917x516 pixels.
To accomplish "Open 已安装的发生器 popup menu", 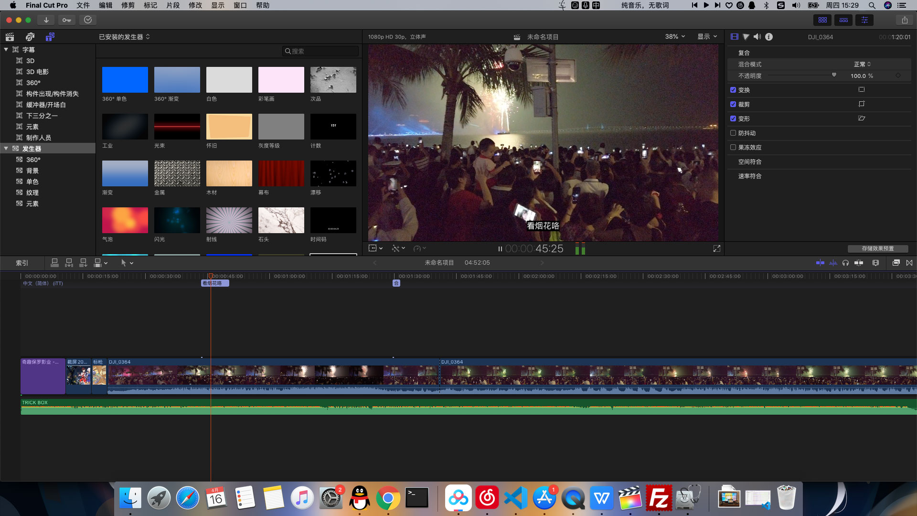I will pos(124,37).
